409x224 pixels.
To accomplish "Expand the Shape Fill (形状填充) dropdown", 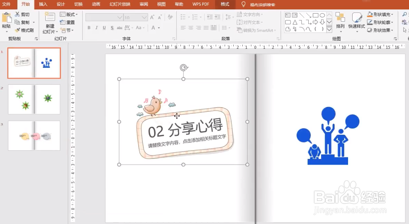I will (x=392, y=14).
